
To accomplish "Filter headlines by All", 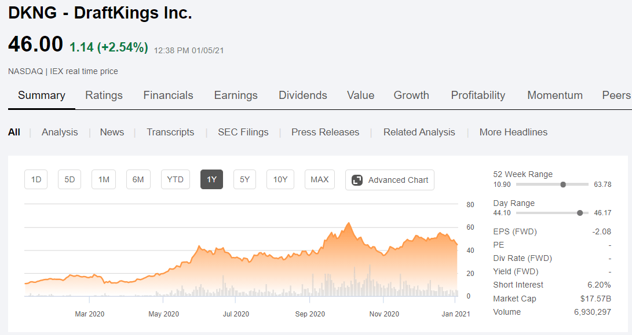I will (x=14, y=132).
